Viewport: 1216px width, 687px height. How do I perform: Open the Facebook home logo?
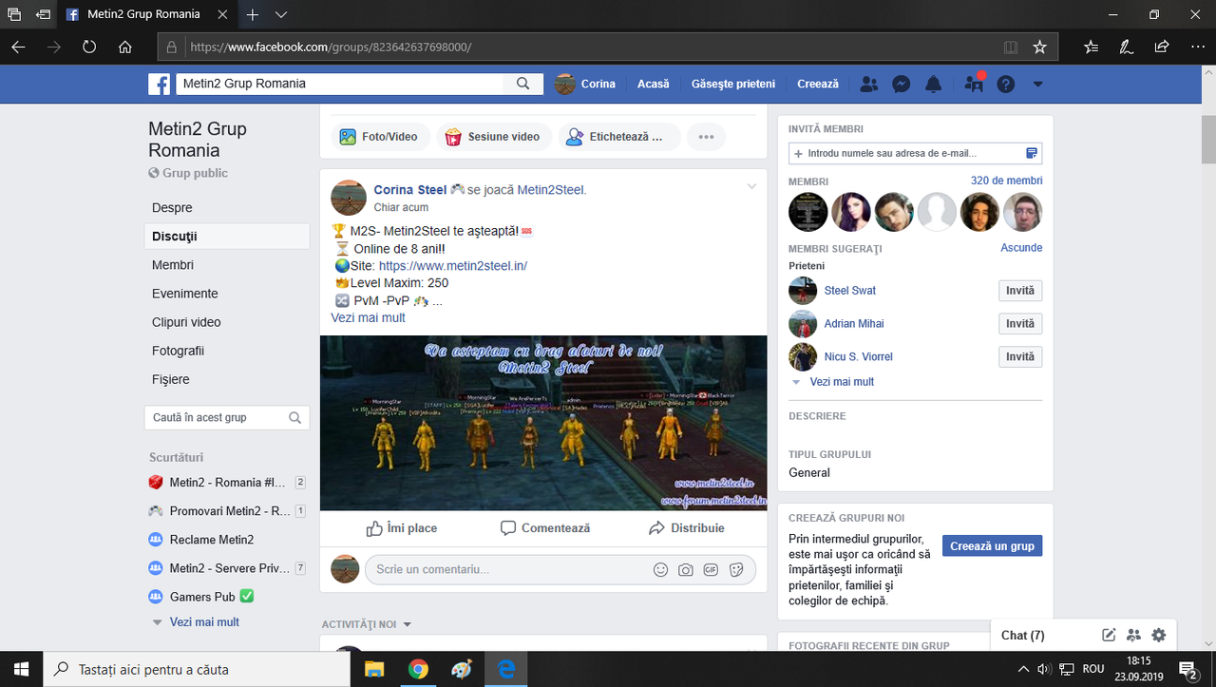[x=159, y=84]
